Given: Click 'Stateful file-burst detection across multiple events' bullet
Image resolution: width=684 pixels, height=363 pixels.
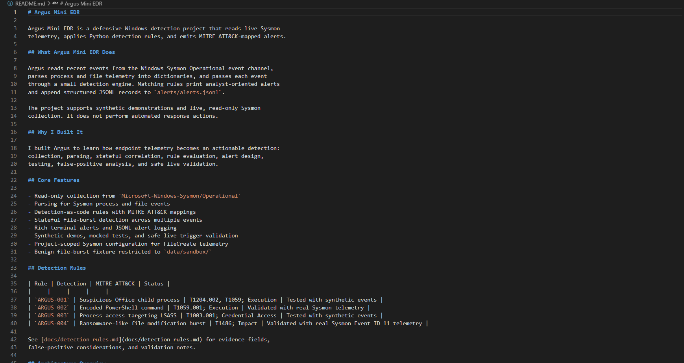Looking at the screenshot, I should click(x=118, y=220).
